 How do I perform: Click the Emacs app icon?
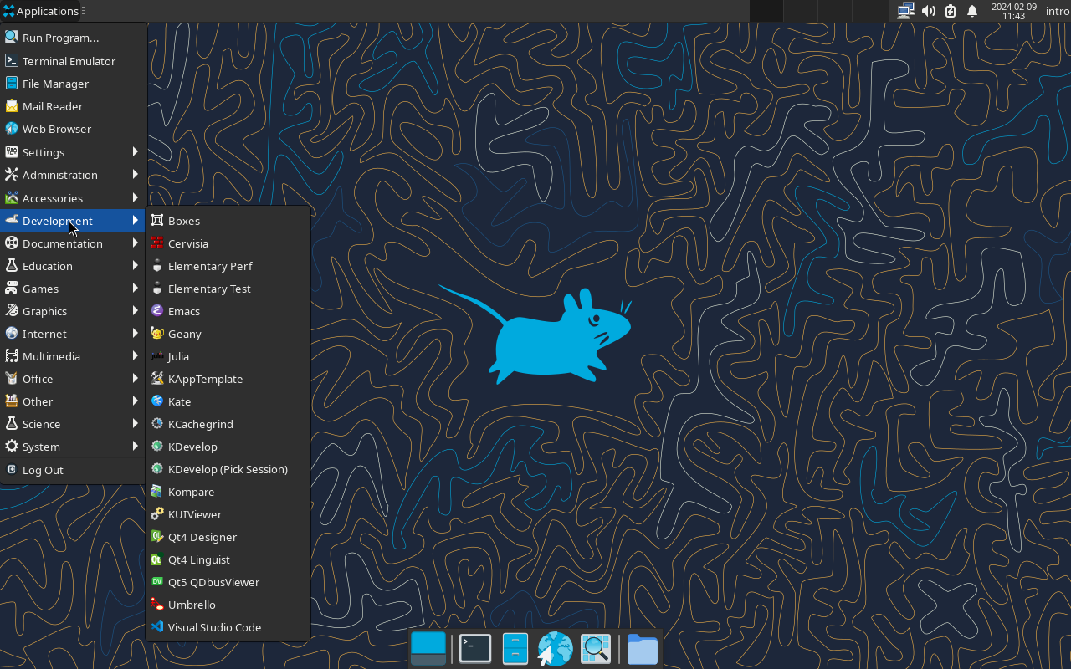tap(156, 310)
